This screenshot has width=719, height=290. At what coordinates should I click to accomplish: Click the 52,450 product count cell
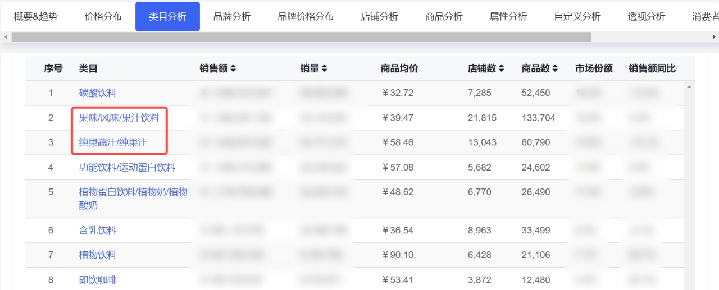pyautogui.click(x=536, y=93)
